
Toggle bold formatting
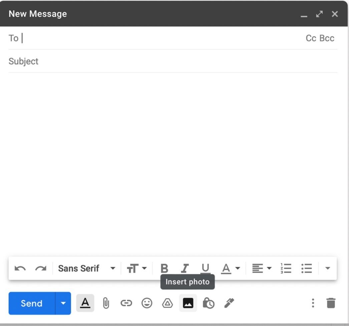coord(164,268)
